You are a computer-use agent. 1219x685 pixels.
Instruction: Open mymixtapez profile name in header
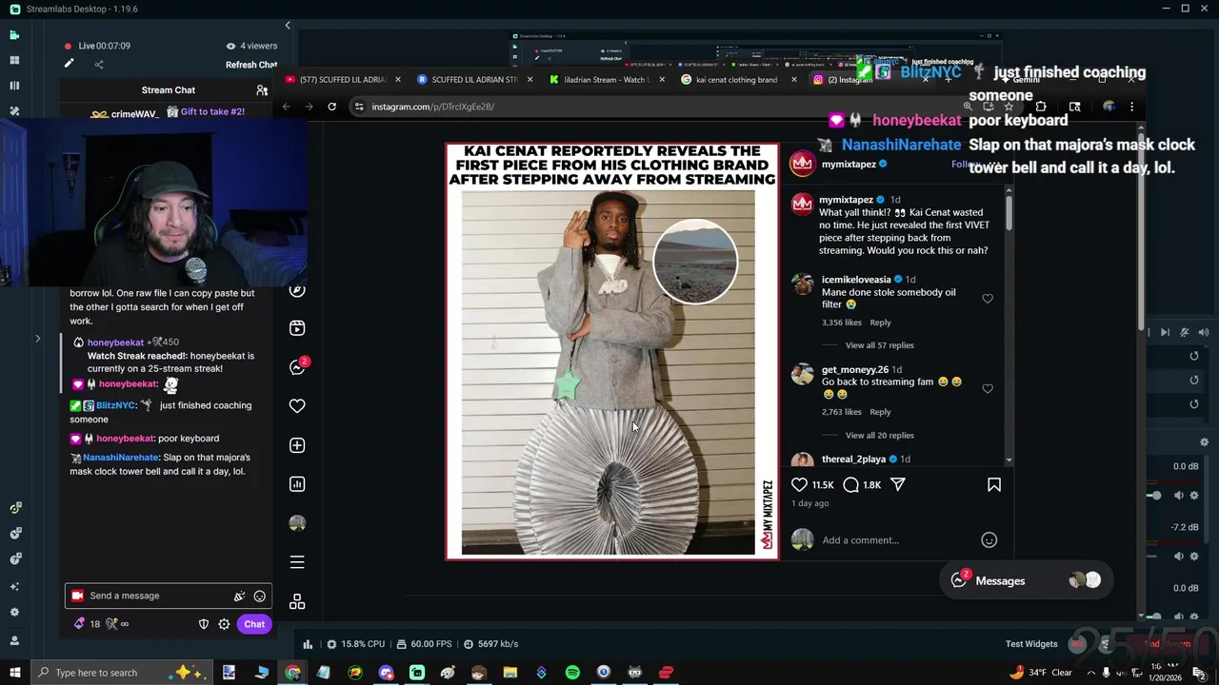tap(849, 165)
